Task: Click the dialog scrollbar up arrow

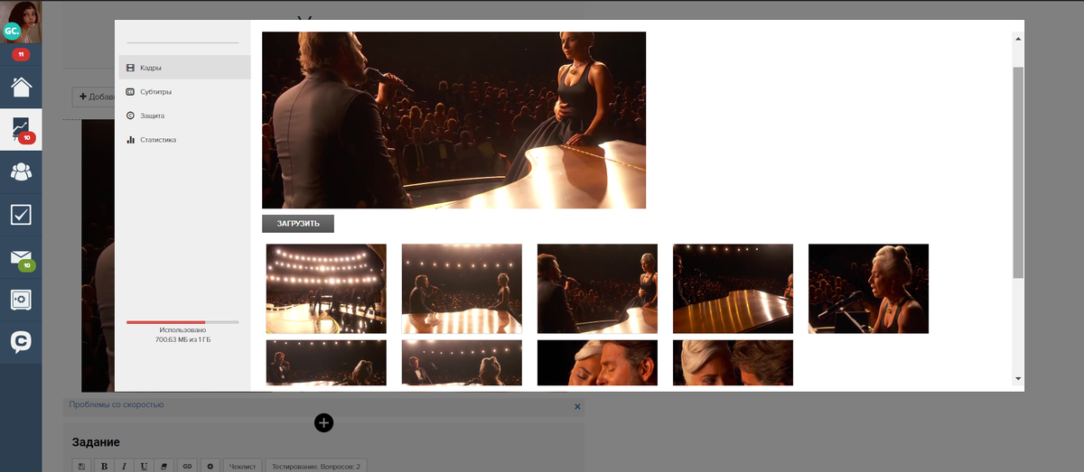Action: [1018, 40]
